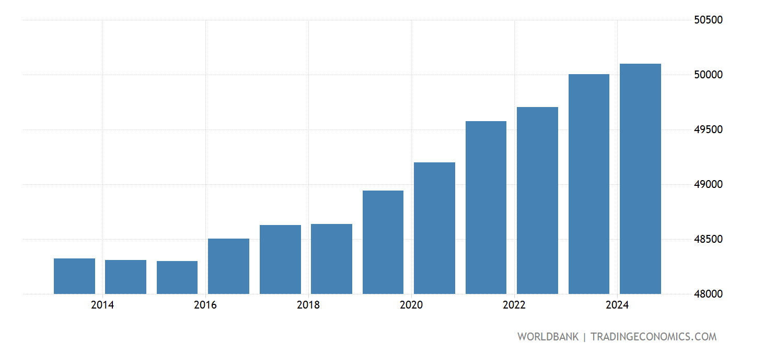The height and width of the screenshot is (355, 763).
Task: Select the bar immediately left of 2022 gridline
Action: coord(486,207)
